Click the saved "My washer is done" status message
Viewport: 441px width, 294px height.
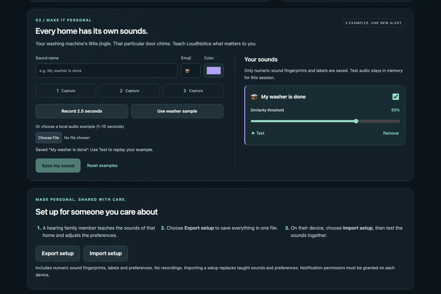point(94,149)
